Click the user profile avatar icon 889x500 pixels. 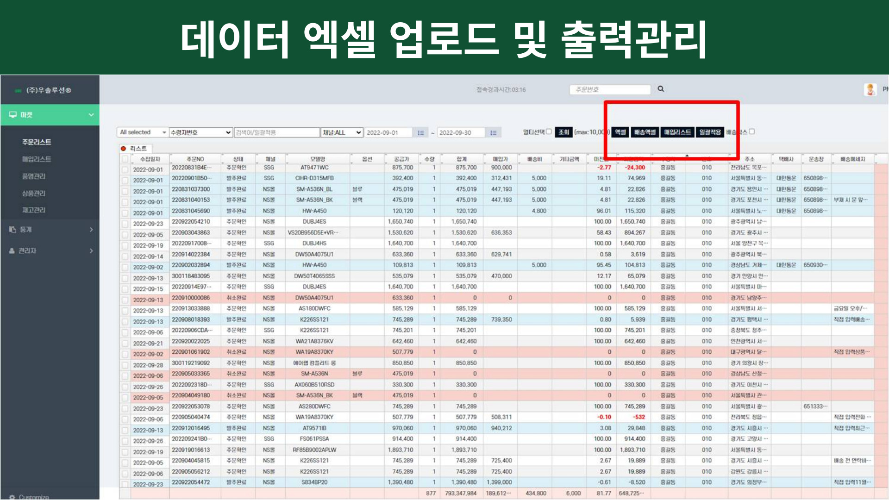click(870, 89)
